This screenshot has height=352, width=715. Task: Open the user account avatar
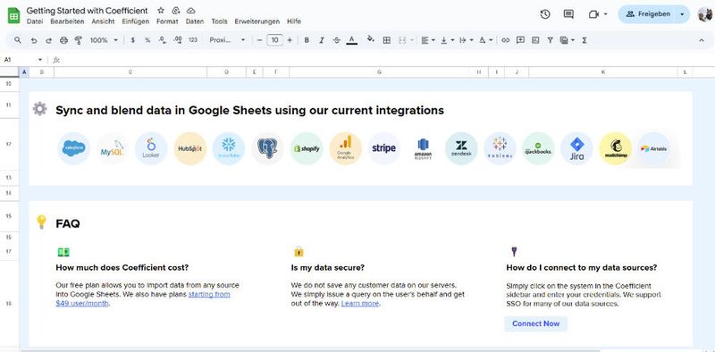pyautogui.click(x=705, y=14)
